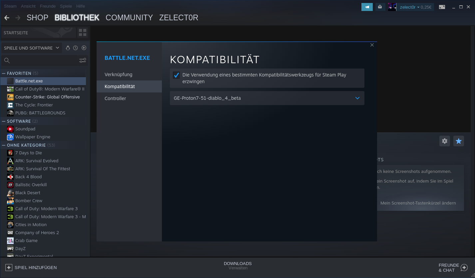The image size is (475, 278).
Task: Click the PUBG: BATTLEGROUNDS game icon
Action: tap(10, 113)
